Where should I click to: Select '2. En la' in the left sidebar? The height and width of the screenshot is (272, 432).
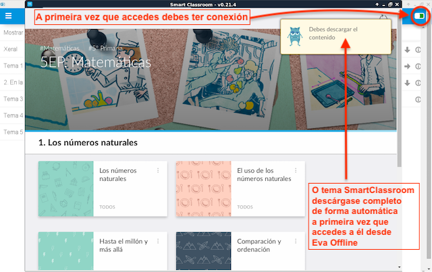tap(12, 82)
